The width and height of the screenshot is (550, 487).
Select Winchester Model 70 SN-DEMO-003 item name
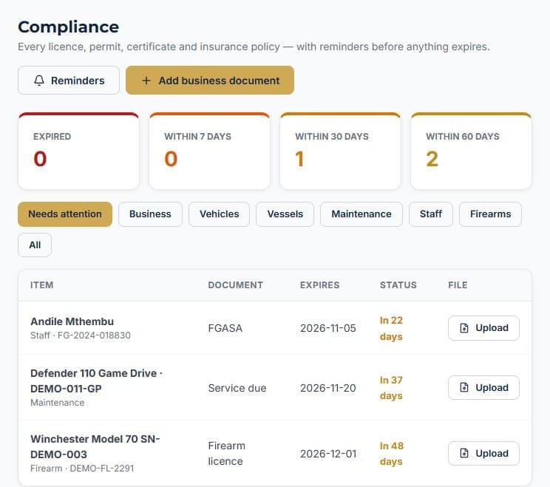point(95,446)
